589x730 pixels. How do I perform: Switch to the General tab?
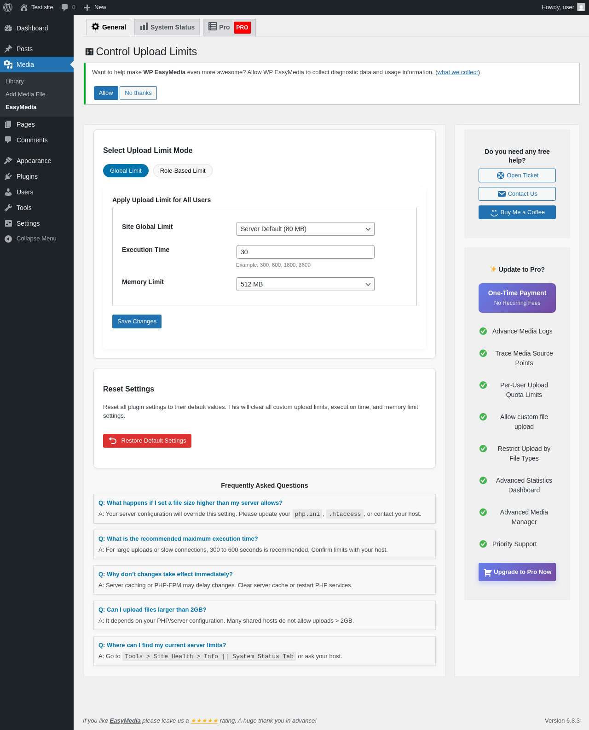coord(109,27)
